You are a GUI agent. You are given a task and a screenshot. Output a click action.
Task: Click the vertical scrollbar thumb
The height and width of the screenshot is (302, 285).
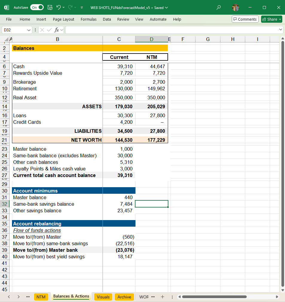(283, 164)
